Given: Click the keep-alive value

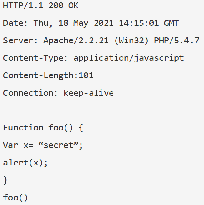Looking at the screenshot, I should [x=88, y=93].
